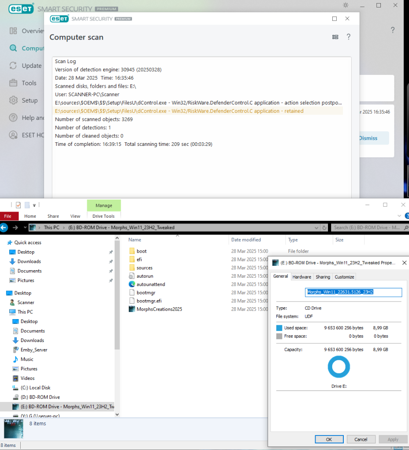Sort files by Date modified column header
The width and height of the screenshot is (409, 450).
coord(246,240)
